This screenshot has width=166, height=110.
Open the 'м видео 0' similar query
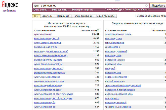(x=110, y=68)
